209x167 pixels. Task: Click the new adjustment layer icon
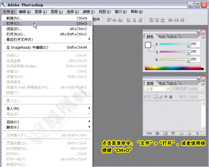coord(173,133)
